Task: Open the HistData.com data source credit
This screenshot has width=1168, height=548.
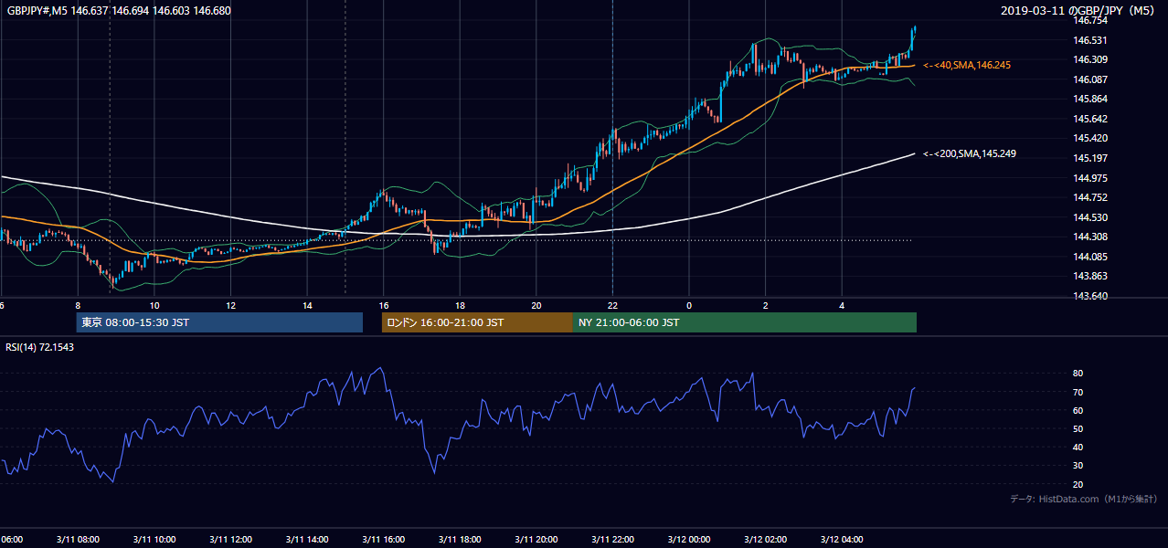Action: point(1084,499)
